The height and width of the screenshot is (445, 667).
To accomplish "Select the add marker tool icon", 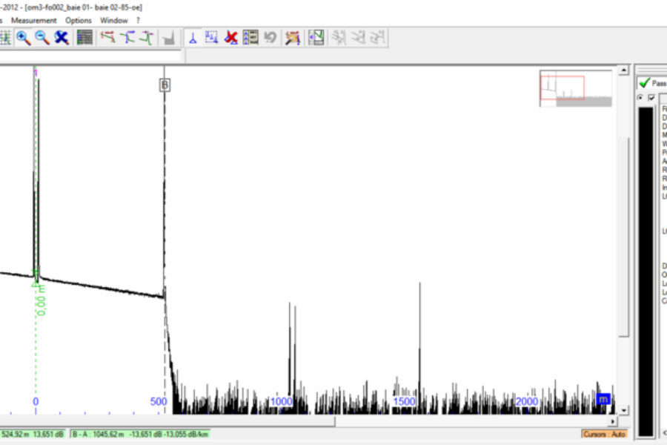I will (193, 37).
